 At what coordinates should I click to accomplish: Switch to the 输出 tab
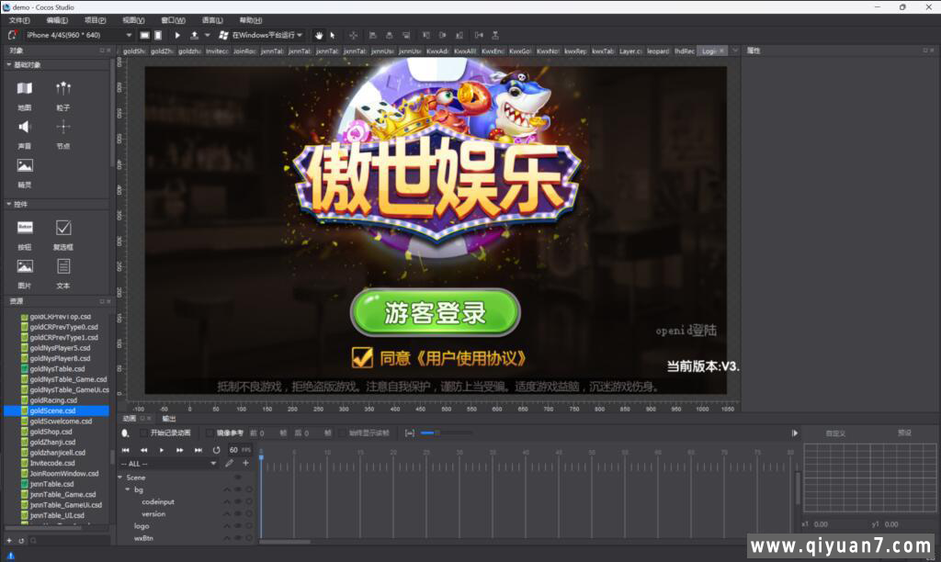point(170,418)
